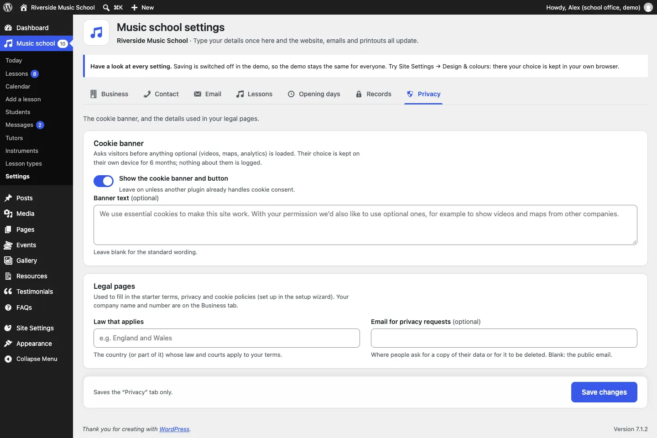
Task: Click the Save changes button
Action: click(x=604, y=392)
